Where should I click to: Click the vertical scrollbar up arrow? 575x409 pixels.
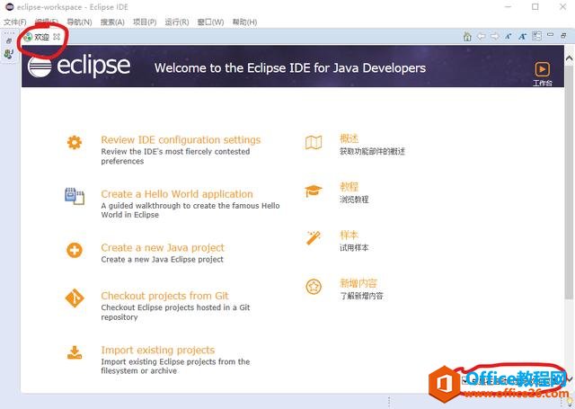click(x=569, y=58)
